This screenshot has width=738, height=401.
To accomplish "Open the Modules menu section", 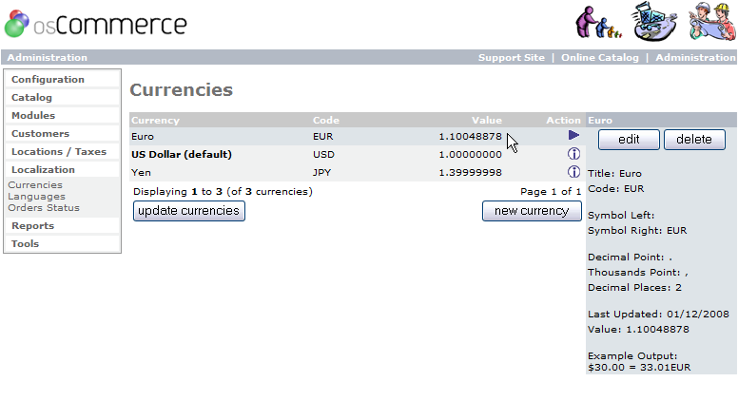I will pyautogui.click(x=33, y=115).
